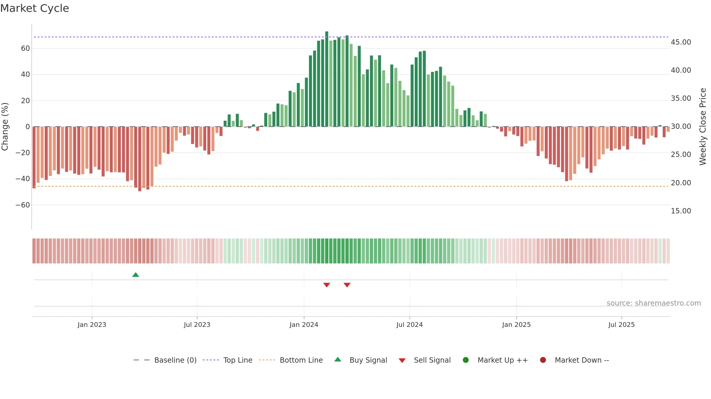Click the Jul 2024 axis label
Viewport: 711px width, 399px height.
pos(410,325)
